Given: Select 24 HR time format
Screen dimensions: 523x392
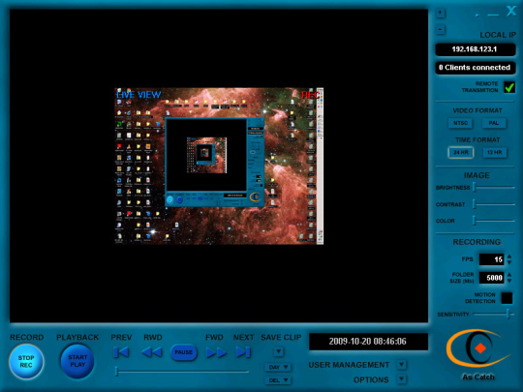Looking at the screenshot, I should click(461, 152).
